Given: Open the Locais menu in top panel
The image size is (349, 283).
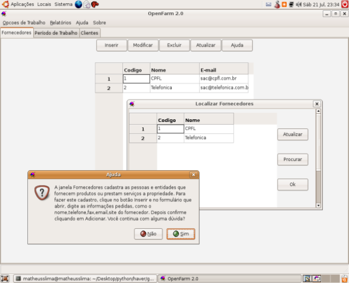Looking at the screenshot, I should tap(44, 4).
